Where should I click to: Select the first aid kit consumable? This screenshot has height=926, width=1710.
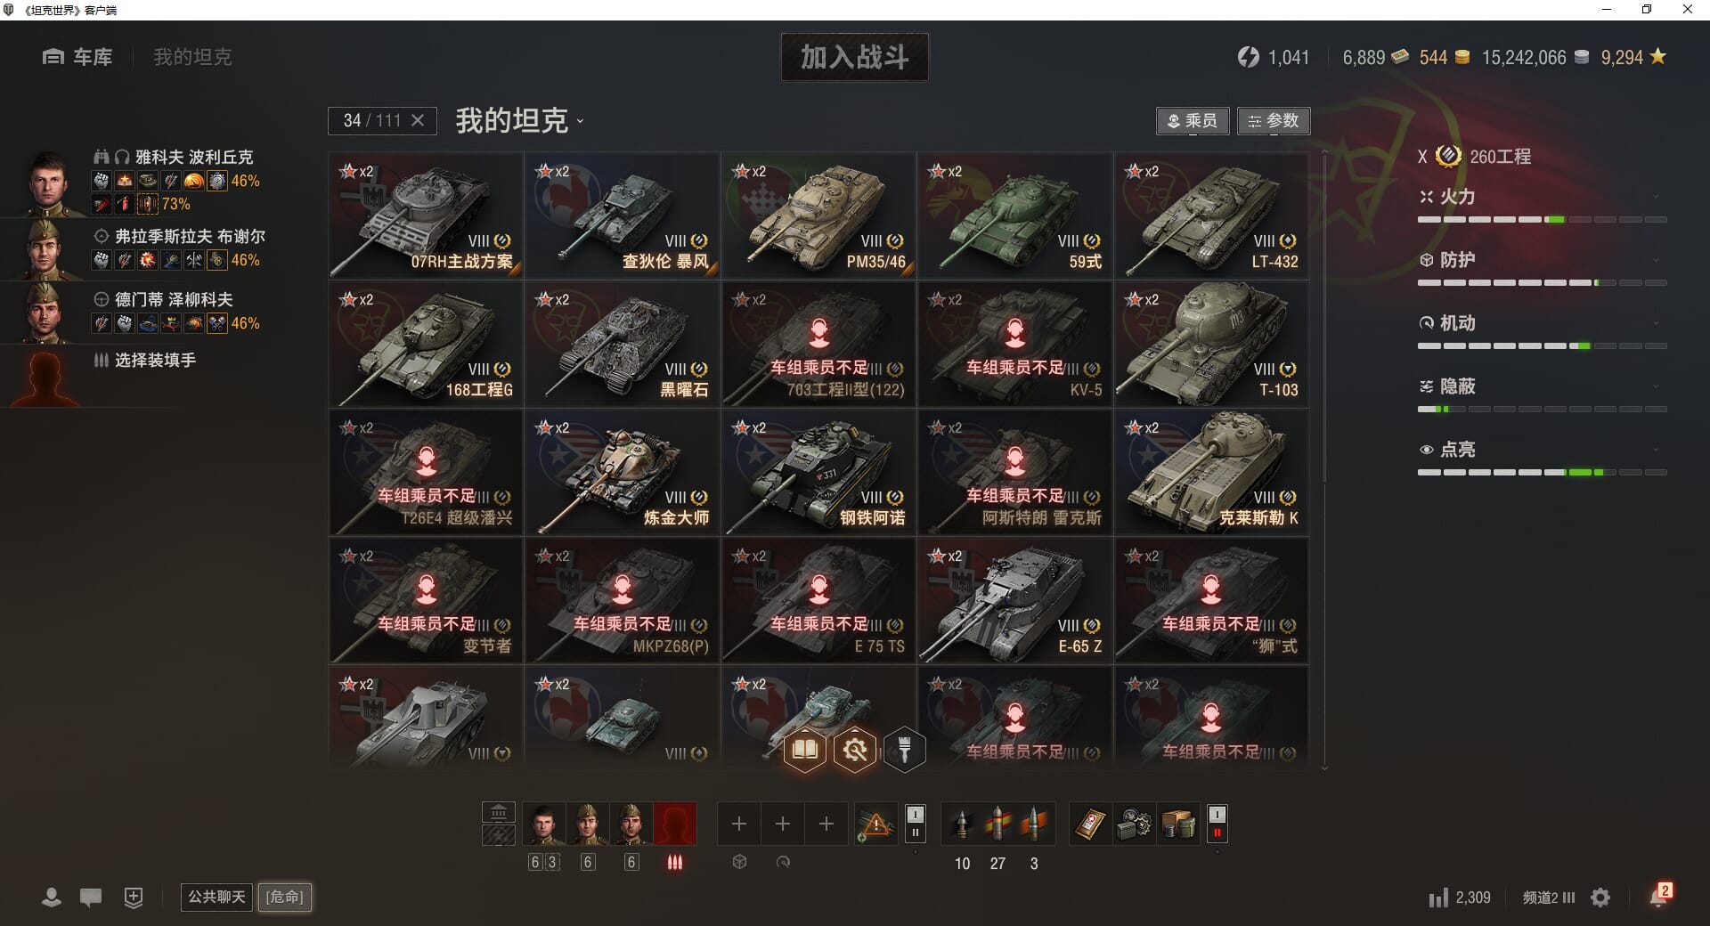(x=1091, y=824)
